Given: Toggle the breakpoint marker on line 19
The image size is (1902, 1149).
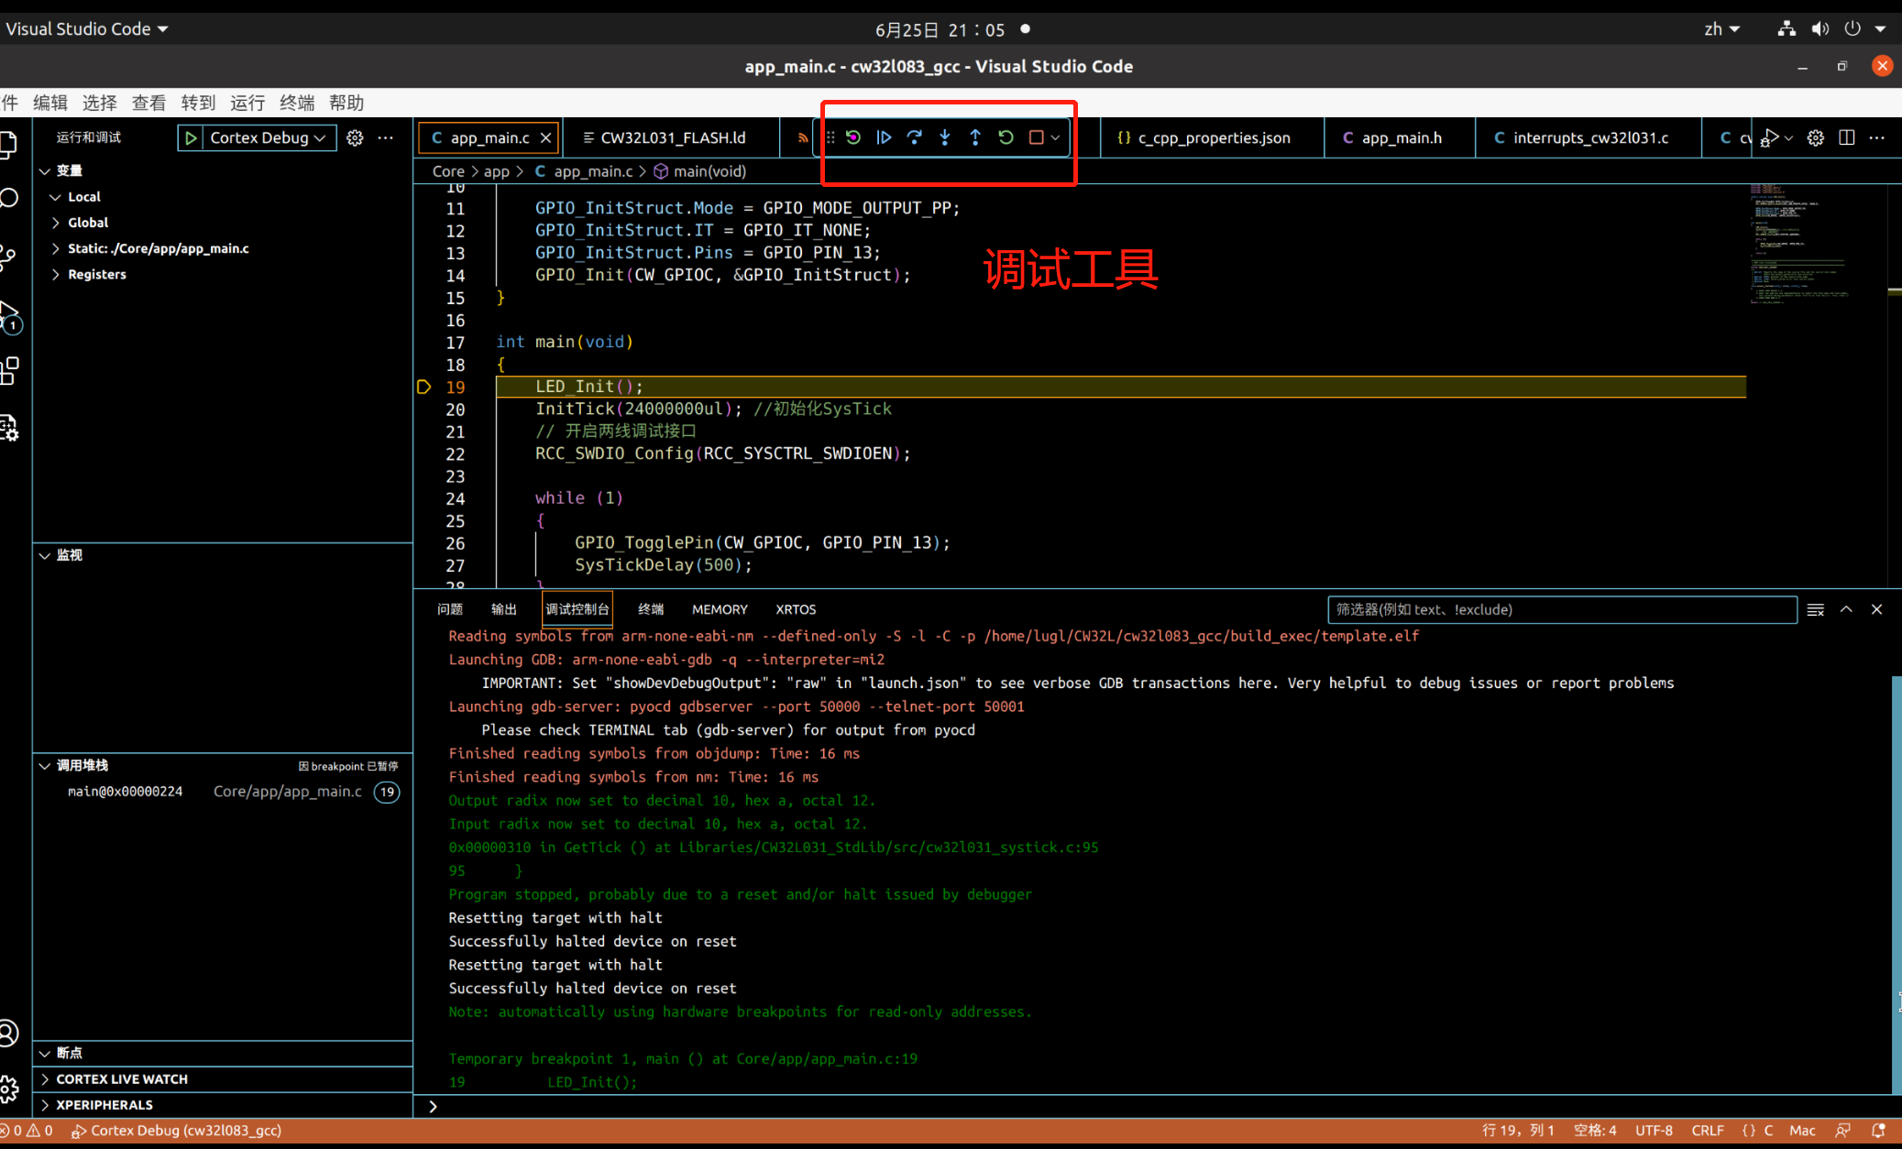Looking at the screenshot, I should click(x=424, y=387).
